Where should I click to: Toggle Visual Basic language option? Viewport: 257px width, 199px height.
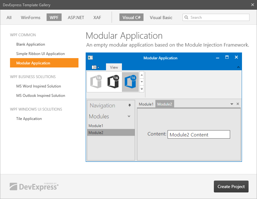tap(161, 17)
